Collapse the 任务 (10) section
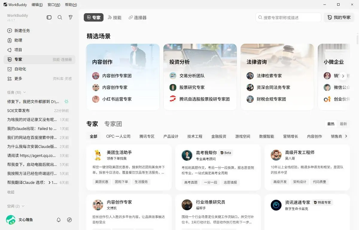359x230 pixels. [x=16, y=92]
